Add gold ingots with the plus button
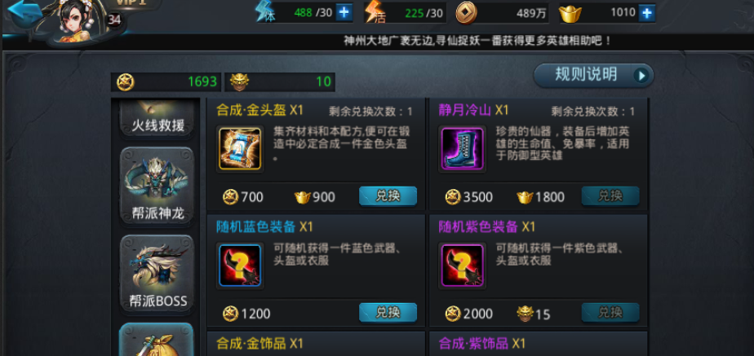This screenshot has height=356, width=754. [x=647, y=13]
